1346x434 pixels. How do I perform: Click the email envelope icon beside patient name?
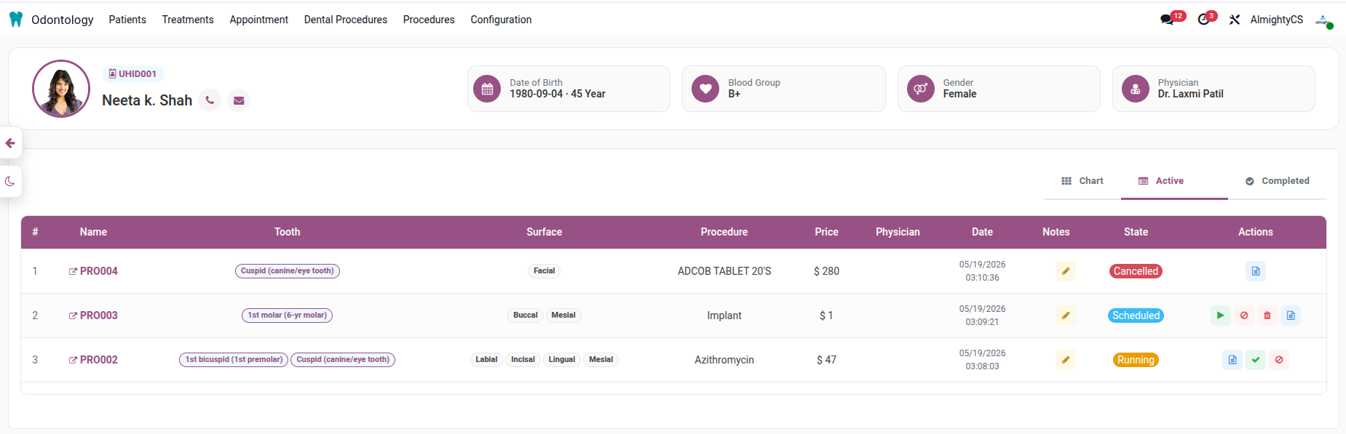coord(239,100)
